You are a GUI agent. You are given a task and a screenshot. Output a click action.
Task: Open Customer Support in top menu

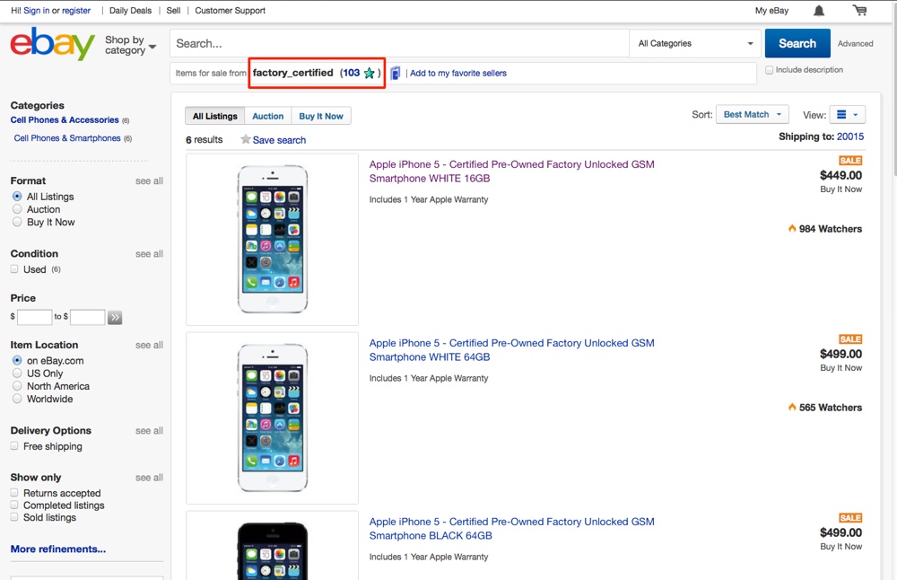(230, 10)
